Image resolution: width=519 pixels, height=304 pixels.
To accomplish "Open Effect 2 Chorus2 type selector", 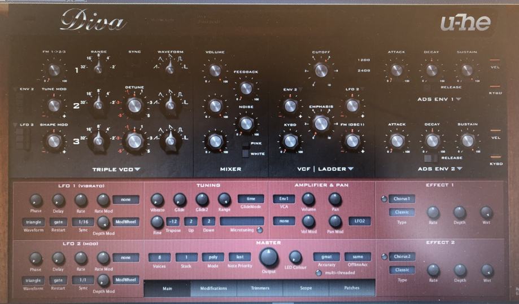I will point(402,257).
